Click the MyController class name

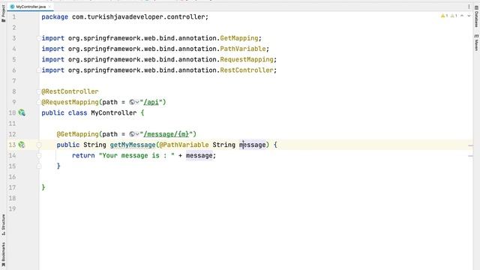click(x=114, y=113)
